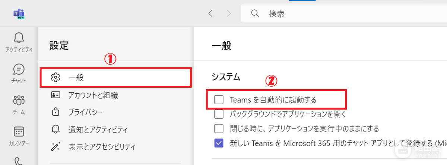
Task: Click the bell icon beside 通知とアクティビティ
Action: [56, 130]
